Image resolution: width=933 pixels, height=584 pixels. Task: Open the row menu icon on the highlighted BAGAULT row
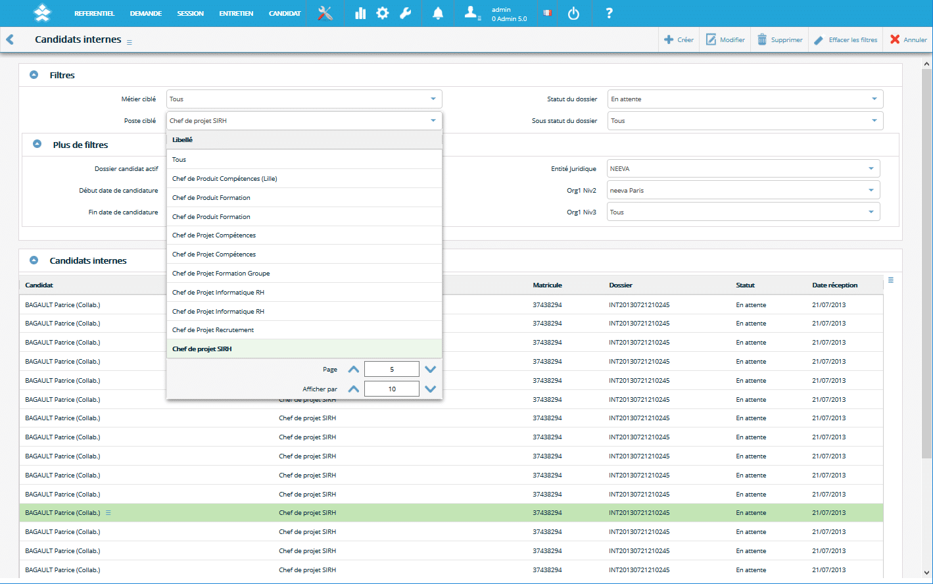(x=108, y=513)
